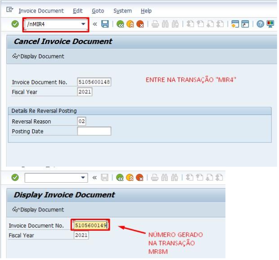Viewport: 279px width, 260px height.
Task: Click the Reversal Reason field containing 02
Action: pos(82,121)
